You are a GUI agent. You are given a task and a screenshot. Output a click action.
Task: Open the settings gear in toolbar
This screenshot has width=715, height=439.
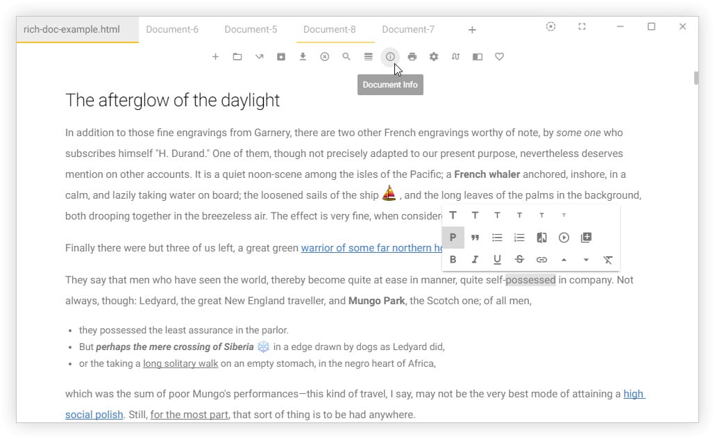click(434, 57)
